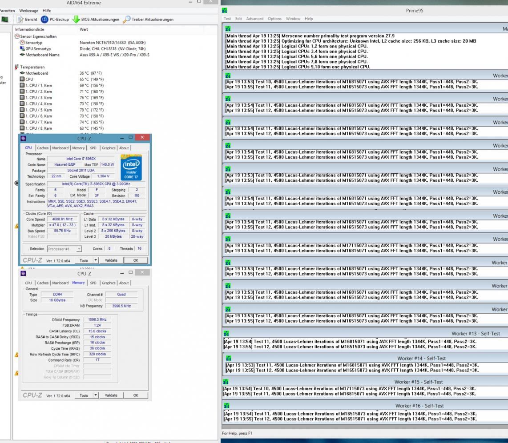The height and width of the screenshot is (443, 508).
Task: Click the Bericht report icon in AIDA64 toolbar
Action: coord(20,20)
